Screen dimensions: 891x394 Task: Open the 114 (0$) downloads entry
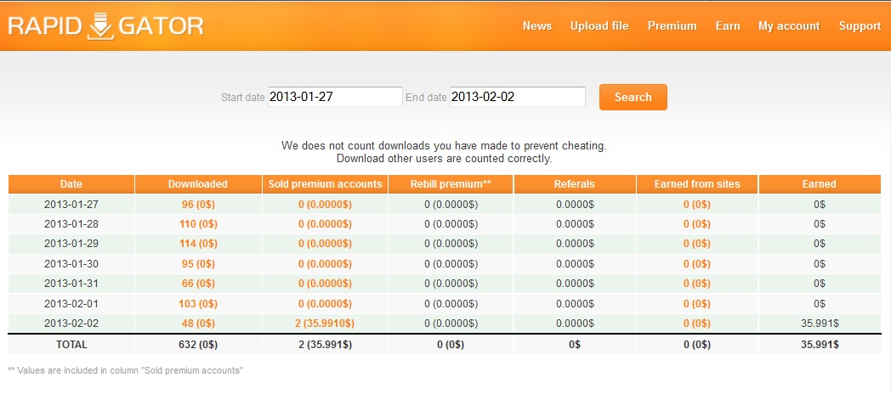(x=197, y=244)
